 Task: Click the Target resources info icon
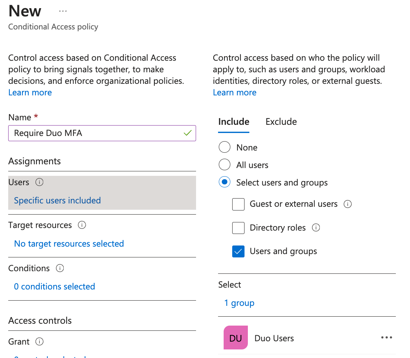click(x=82, y=225)
